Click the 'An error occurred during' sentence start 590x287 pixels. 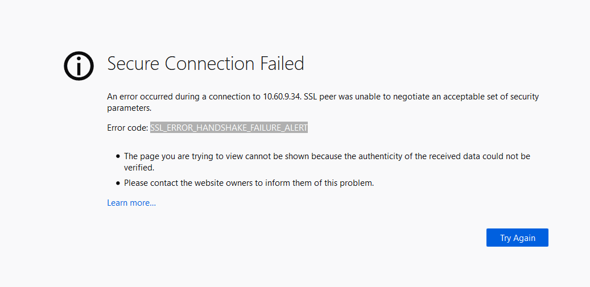point(153,97)
